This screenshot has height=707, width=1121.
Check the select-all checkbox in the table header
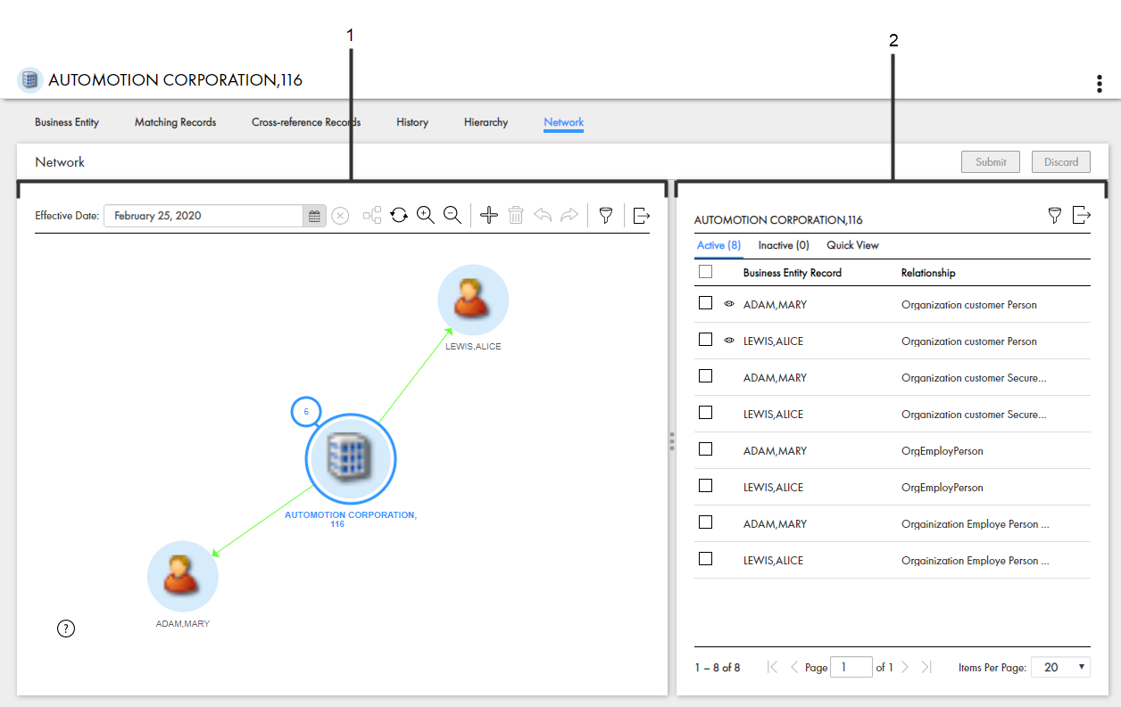pyautogui.click(x=706, y=272)
